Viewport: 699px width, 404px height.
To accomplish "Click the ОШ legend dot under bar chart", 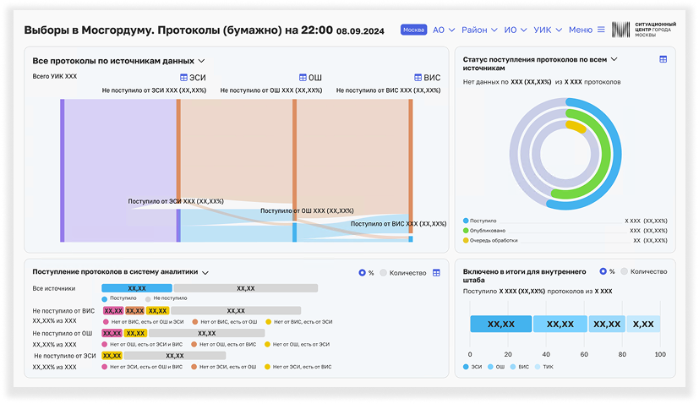I will coord(490,367).
